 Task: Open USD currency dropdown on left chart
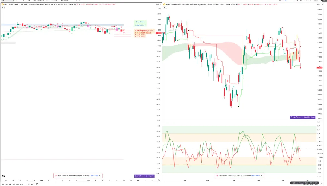point(158,5)
